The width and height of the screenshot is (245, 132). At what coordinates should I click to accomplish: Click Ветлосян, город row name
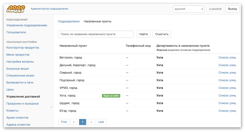(71, 58)
